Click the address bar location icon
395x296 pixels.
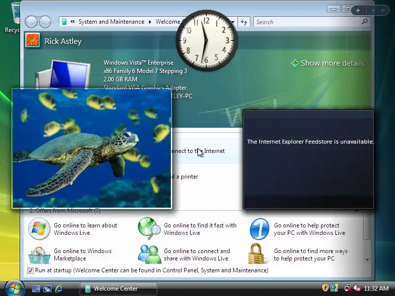[64, 22]
